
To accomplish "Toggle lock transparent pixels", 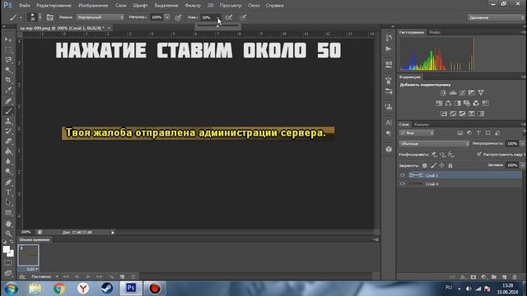I will (425, 165).
